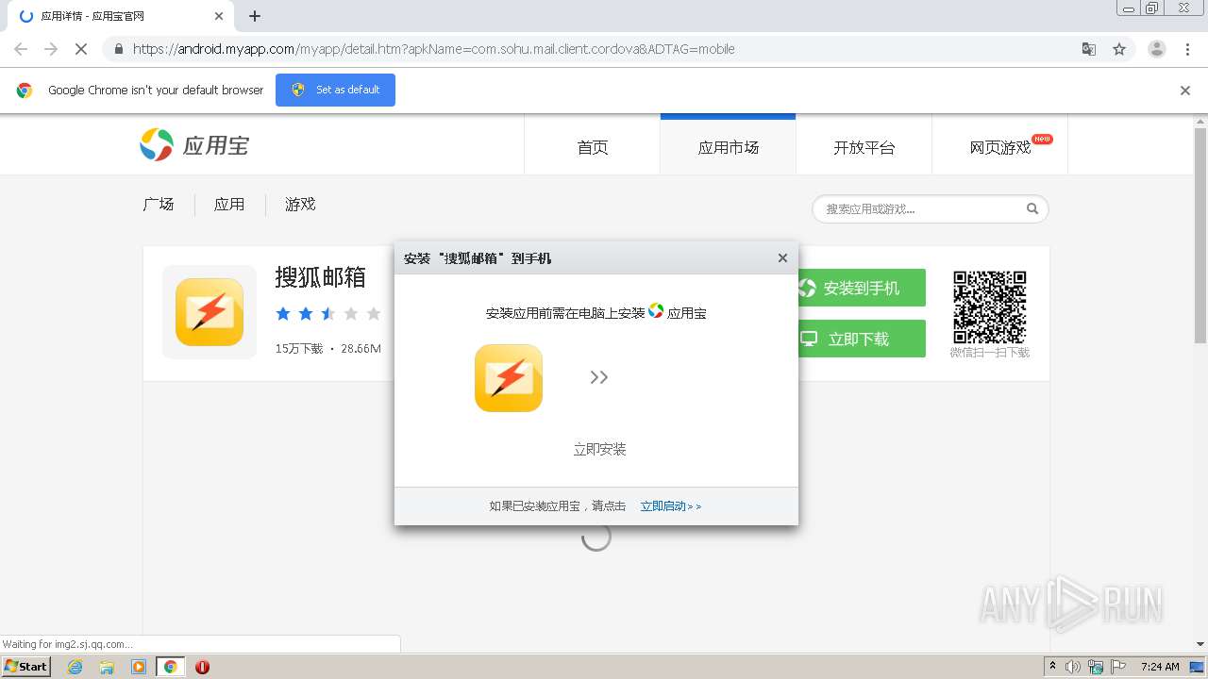Select the 游戏 sub-menu item
Image resolution: width=1208 pixels, height=679 pixels.
click(300, 205)
